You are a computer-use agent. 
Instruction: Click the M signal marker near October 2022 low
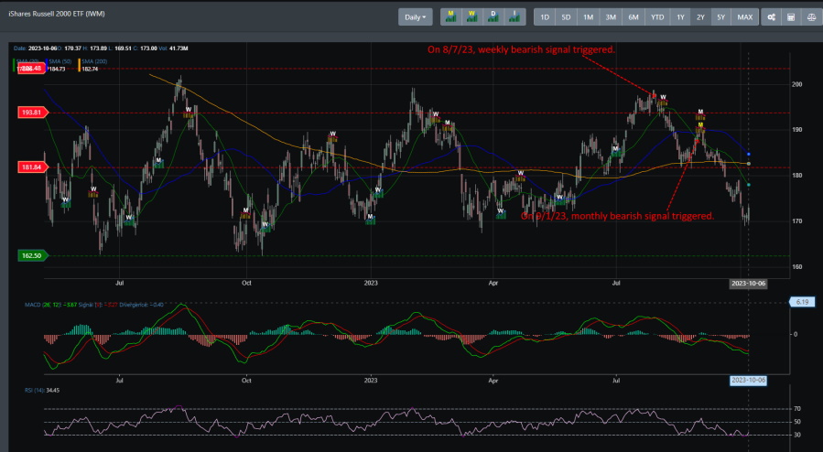[245, 213]
